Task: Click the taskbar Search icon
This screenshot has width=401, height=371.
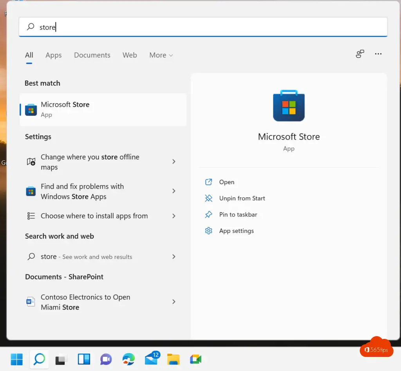Action: (39, 360)
